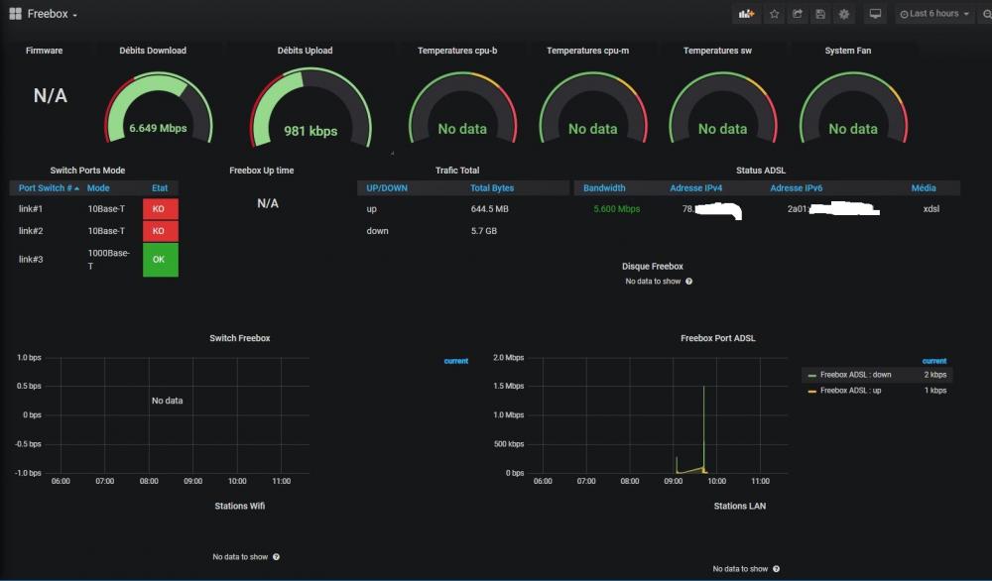Open the Last 6 hours time range picker

click(x=934, y=14)
